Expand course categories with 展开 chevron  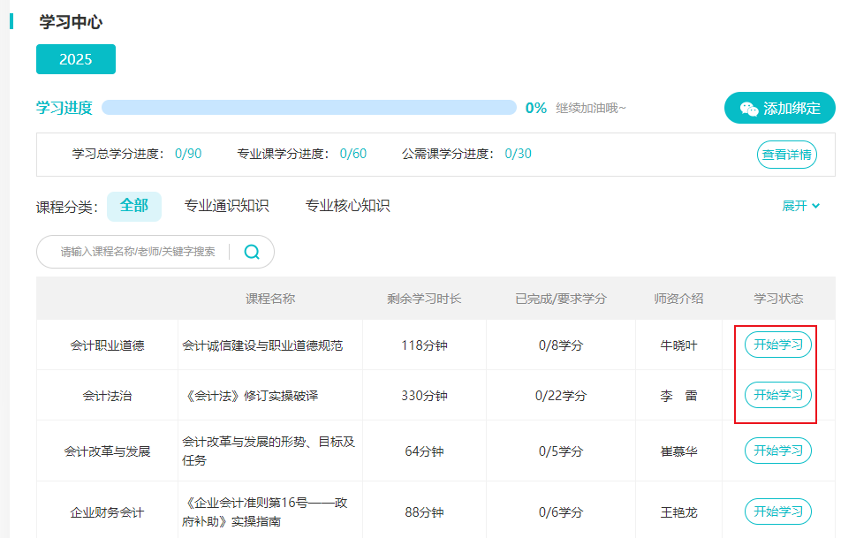800,206
